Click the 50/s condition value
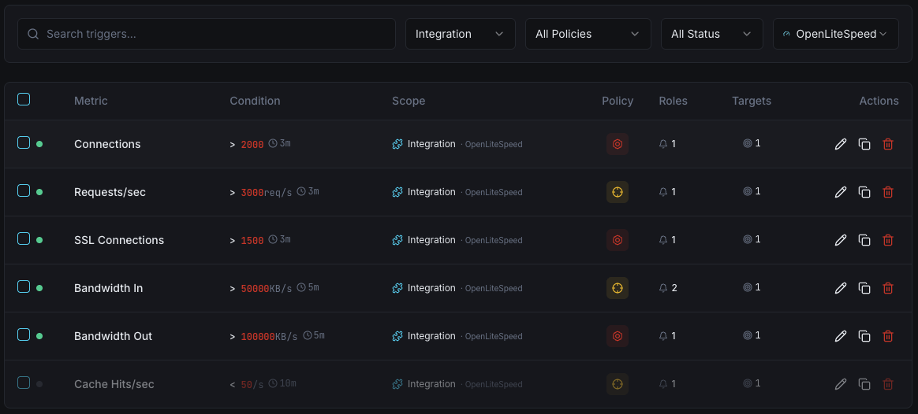The image size is (918, 414). [x=252, y=385]
